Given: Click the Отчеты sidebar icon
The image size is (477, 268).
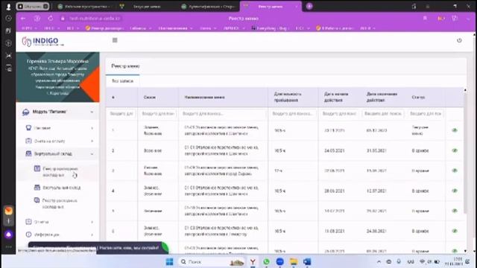Looking at the screenshot, I should point(28,222).
